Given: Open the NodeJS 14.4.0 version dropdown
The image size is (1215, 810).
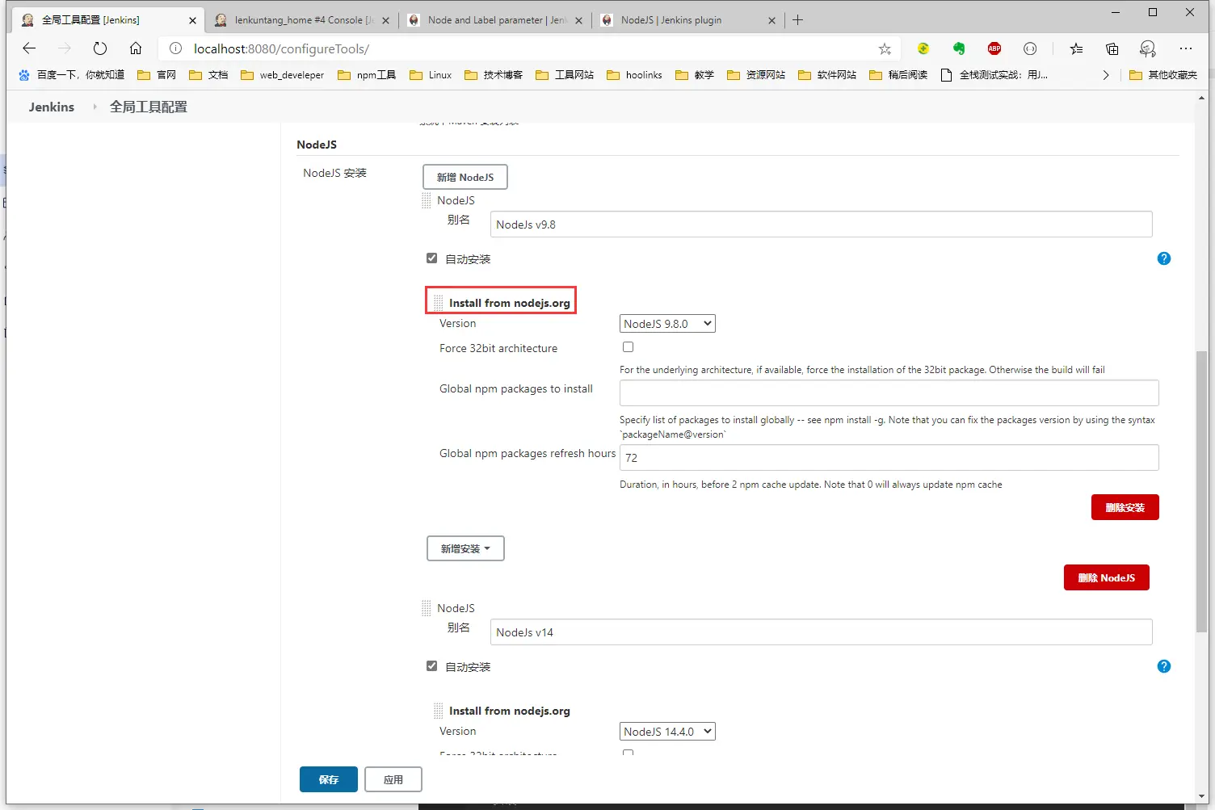Looking at the screenshot, I should tap(667, 732).
